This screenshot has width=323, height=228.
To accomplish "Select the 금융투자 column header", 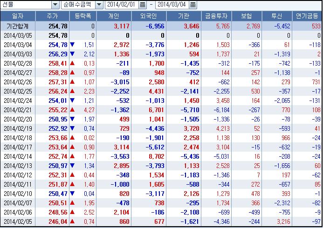I will pyautogui.click(x=216, y=16).
